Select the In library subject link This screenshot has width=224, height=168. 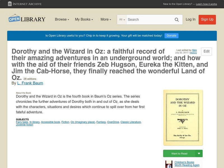[x=34, y=122]
